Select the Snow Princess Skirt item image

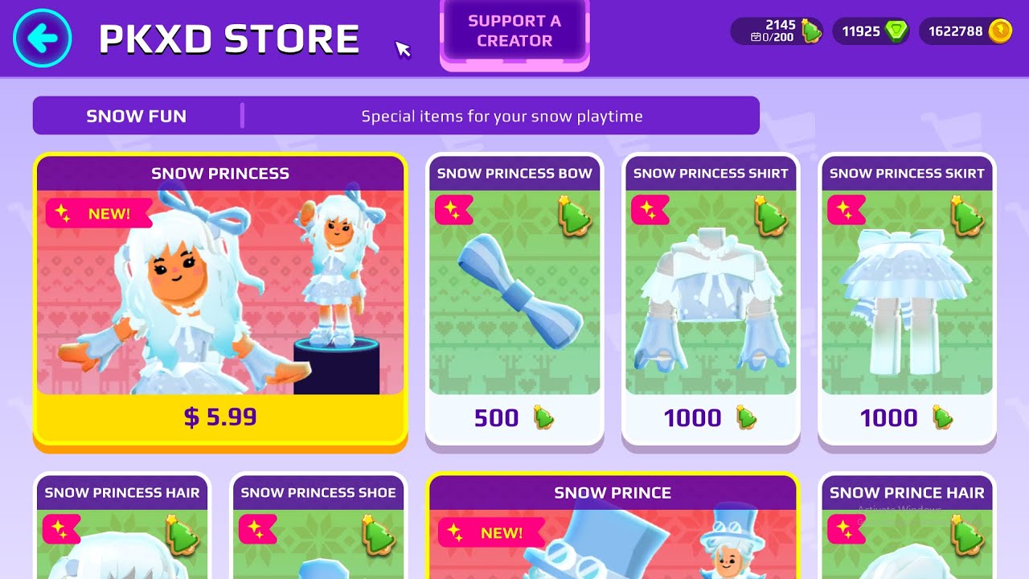pyautogui.click(x=907, y=293)
